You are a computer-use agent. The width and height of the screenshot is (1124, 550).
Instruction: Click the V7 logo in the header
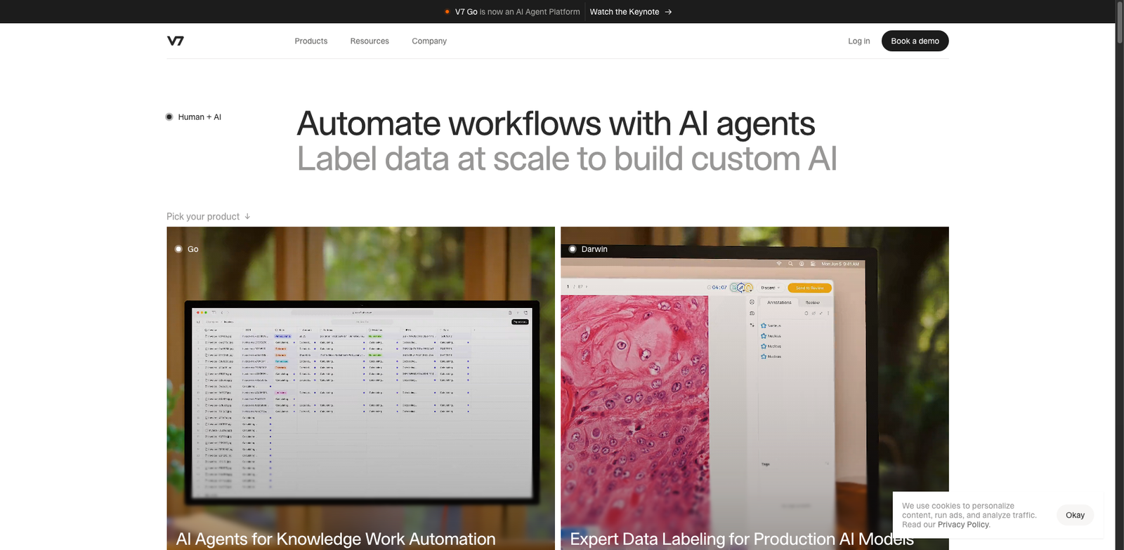pyautogui.click(x=176, y=41)
